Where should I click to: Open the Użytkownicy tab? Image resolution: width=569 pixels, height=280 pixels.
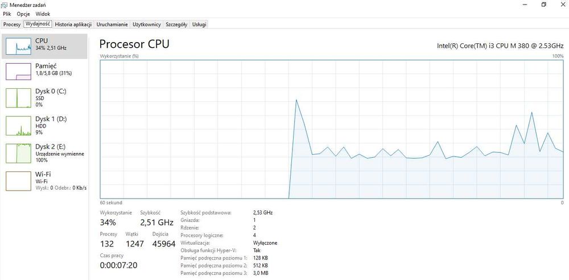coord(146,24)
